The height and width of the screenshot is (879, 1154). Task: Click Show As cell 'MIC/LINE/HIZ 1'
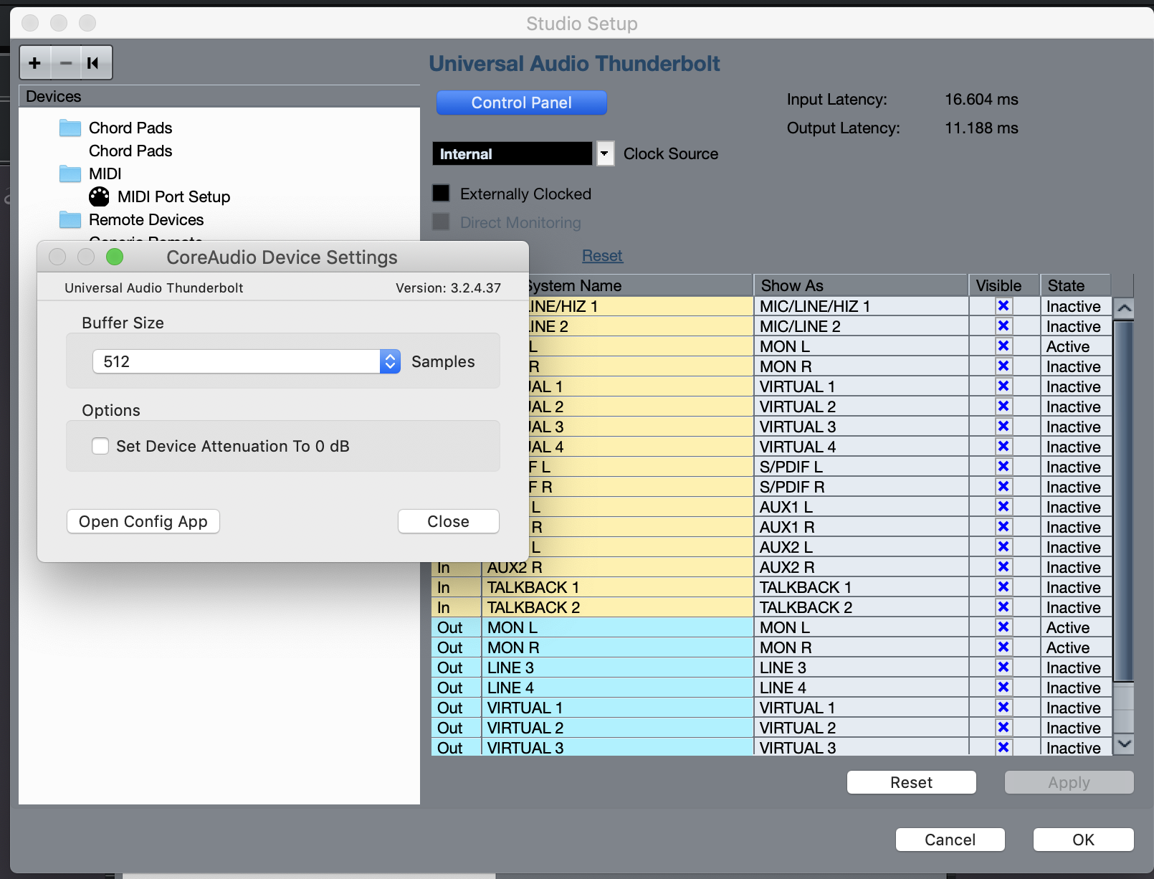[x=861, y=306]
